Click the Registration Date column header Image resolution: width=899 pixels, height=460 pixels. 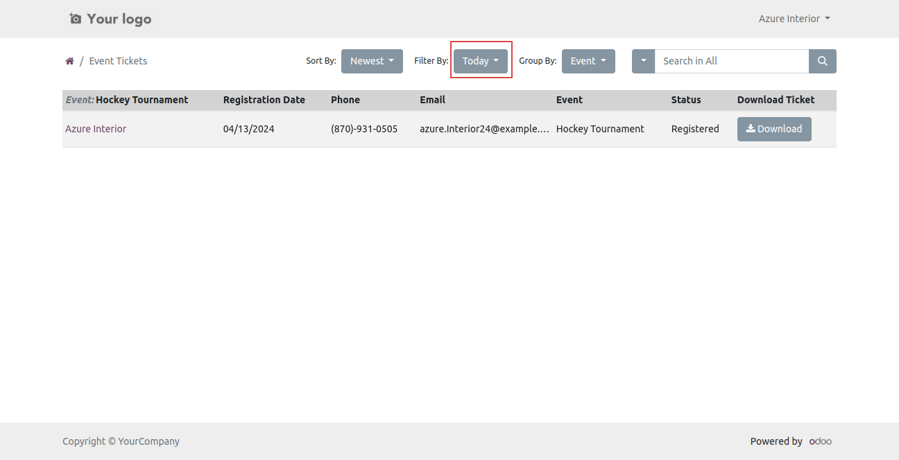click(264, 100)
